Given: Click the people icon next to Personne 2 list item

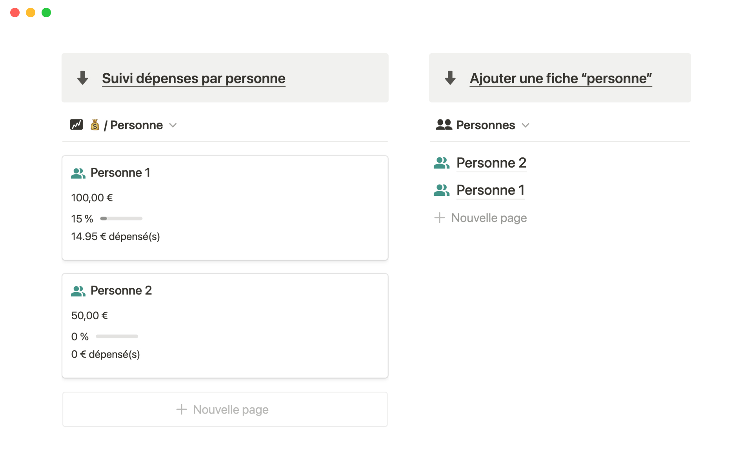Looking at the screenshot, I should point(442,163).
